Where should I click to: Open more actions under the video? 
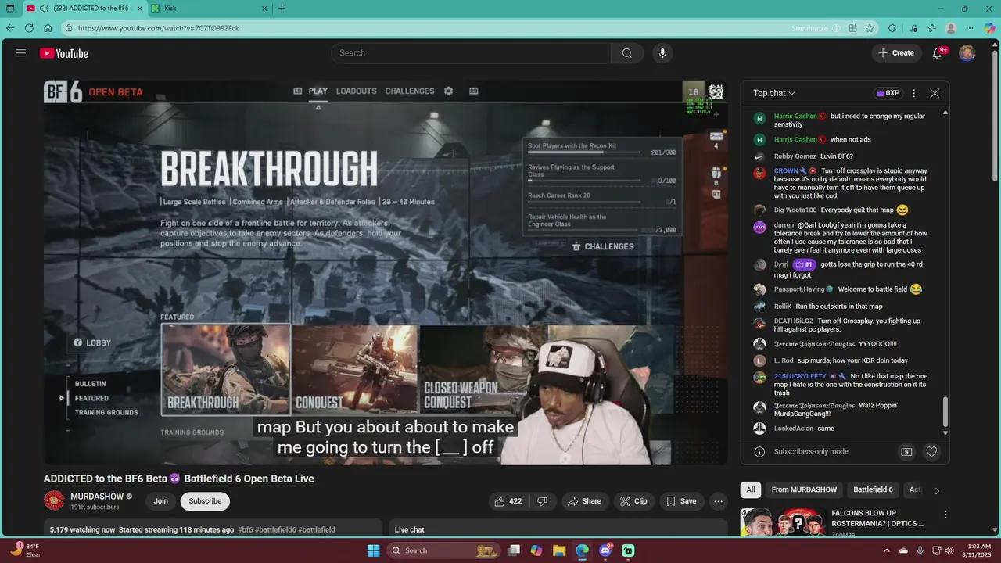[x=718, y=501]
